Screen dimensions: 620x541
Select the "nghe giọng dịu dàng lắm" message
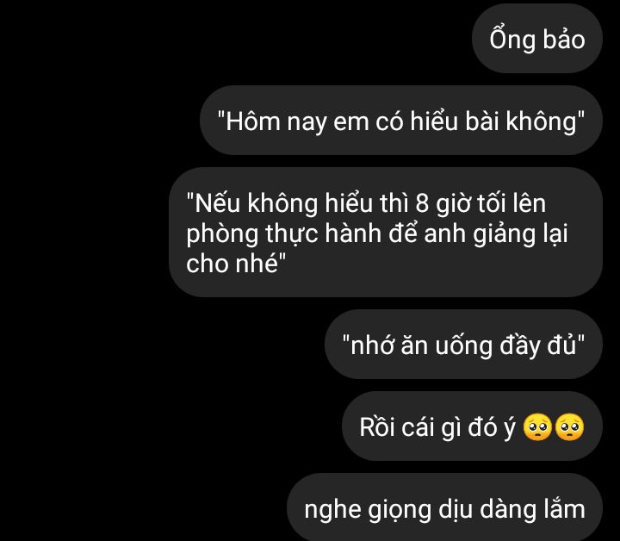[x=444, y=508]
